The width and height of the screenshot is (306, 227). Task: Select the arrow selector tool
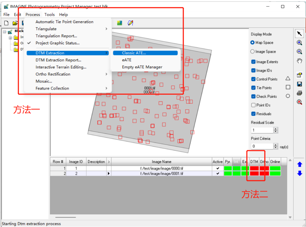point(299,34)
